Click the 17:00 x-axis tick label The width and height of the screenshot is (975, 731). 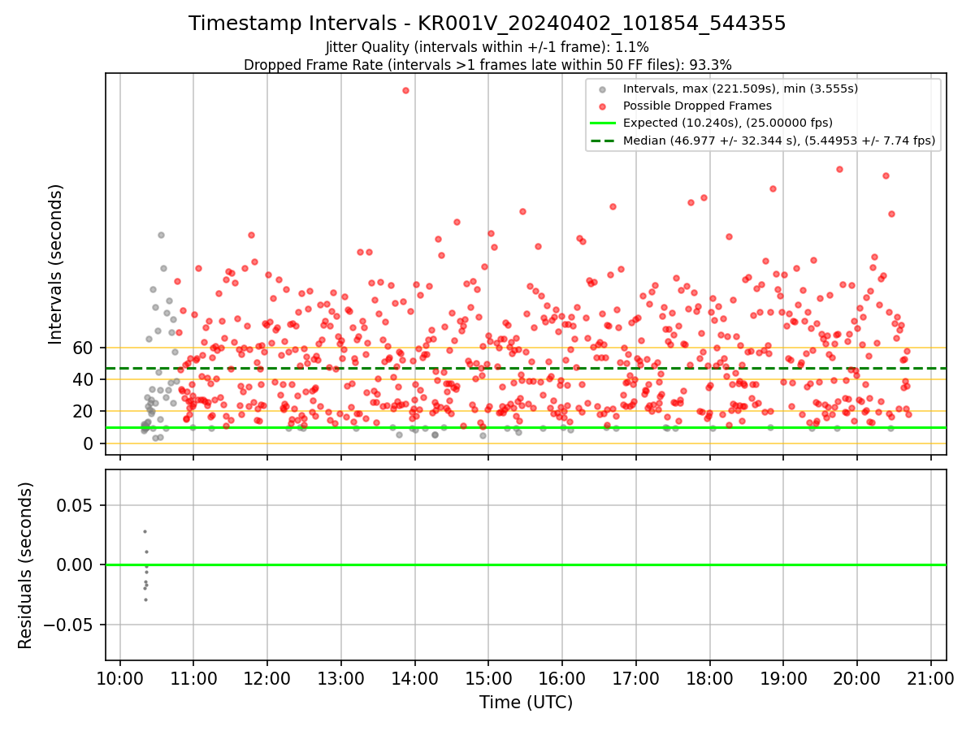635,678
